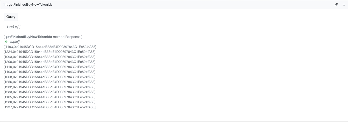
Task: Click the 11. getFinishedBuyNowTokenIds header
Action: click(28, 5)
